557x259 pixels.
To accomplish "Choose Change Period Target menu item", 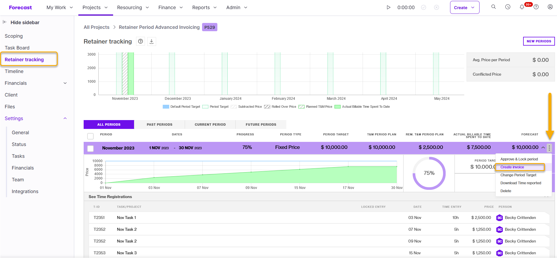I will 518,175.
